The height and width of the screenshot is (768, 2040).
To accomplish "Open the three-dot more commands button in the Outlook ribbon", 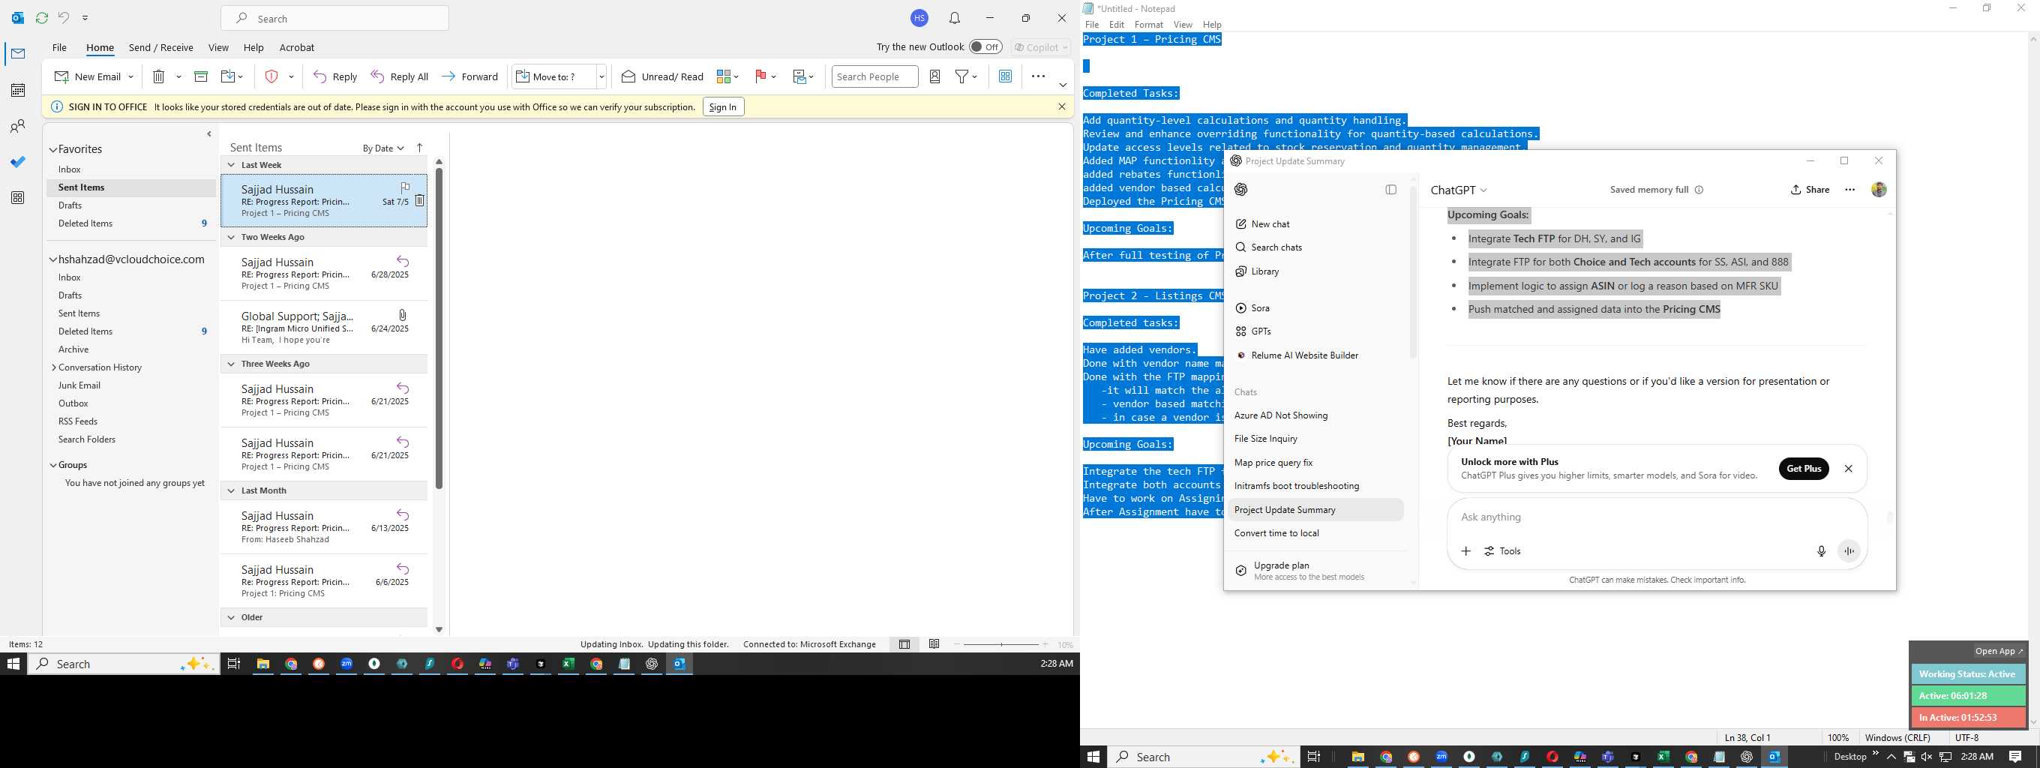I will point(1038,76).
